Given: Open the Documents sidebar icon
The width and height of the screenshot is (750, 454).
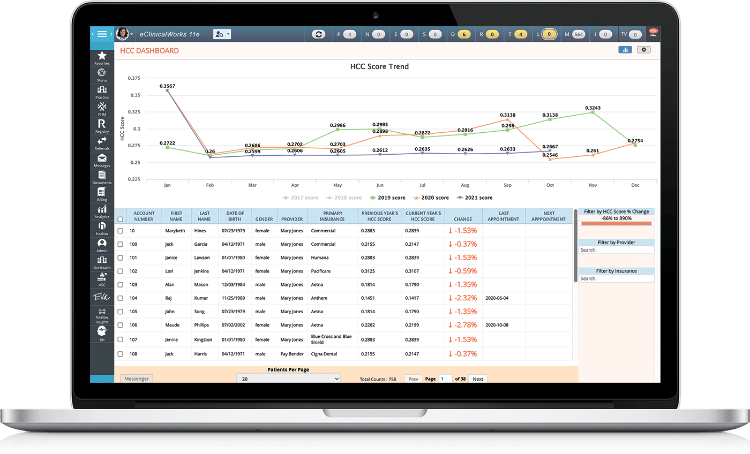Looking at the screenshot, I should 102,178.
